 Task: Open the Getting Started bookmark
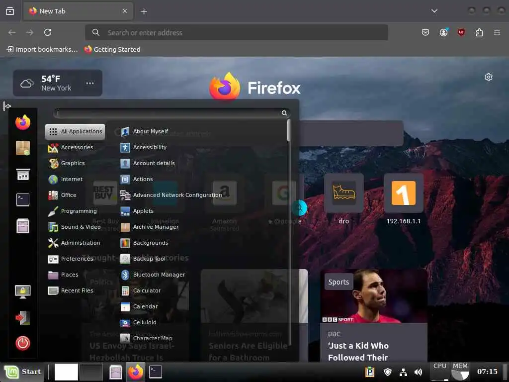click(x=112, y=49)
